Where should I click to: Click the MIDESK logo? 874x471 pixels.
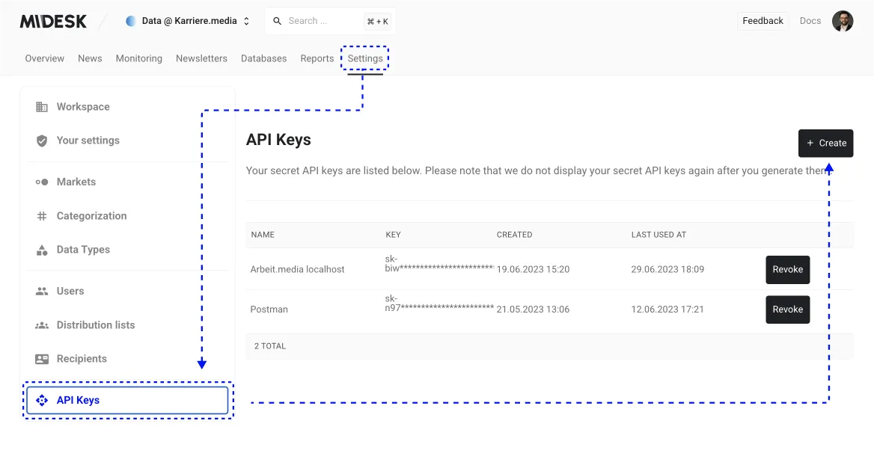(53, 21)
